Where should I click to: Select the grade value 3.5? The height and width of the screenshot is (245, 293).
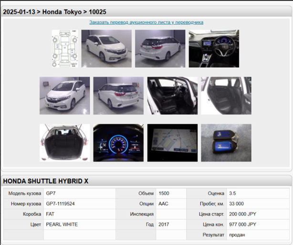(232, 193)
